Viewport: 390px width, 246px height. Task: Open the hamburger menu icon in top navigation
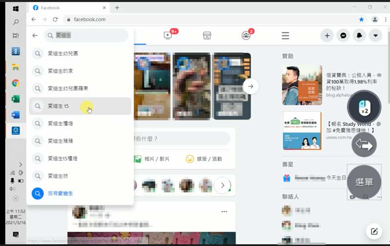pos(285,35)
